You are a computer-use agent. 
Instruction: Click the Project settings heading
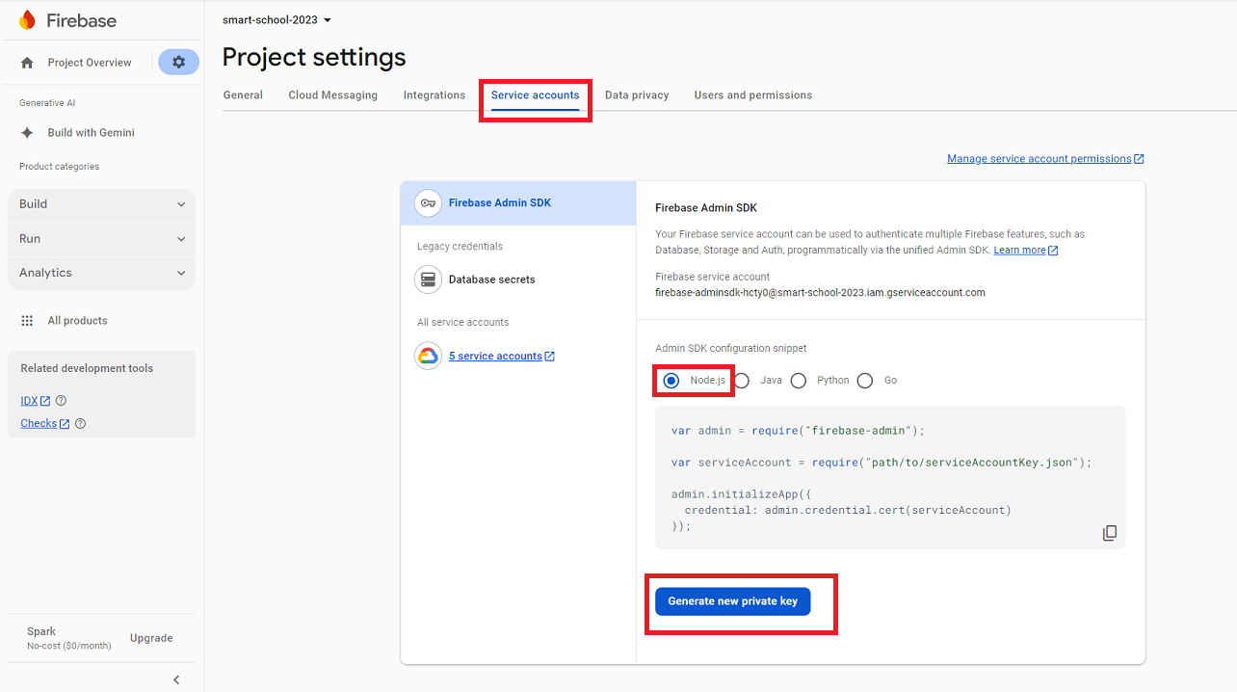[x=314, y=57]
